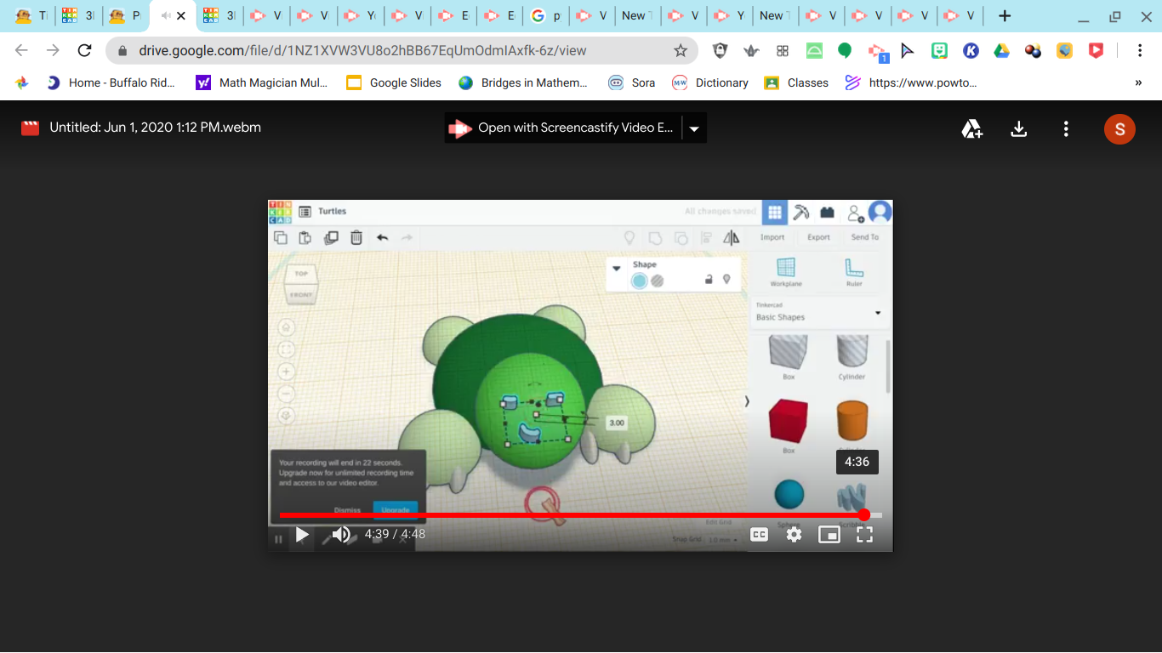Open Drive viewer more actions menu
This screenshot has height=653, width=1162.
point(1066,129)
